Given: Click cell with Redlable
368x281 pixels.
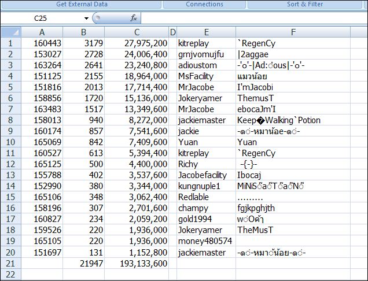Looking at the screenshot, I should 207,197.
